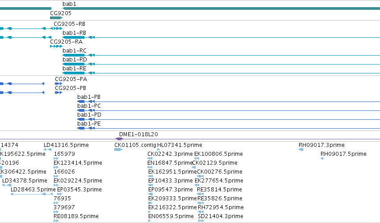Select CK02242.3prime EST label
This screenshot has height=223, width=380.
pos(170,154)
